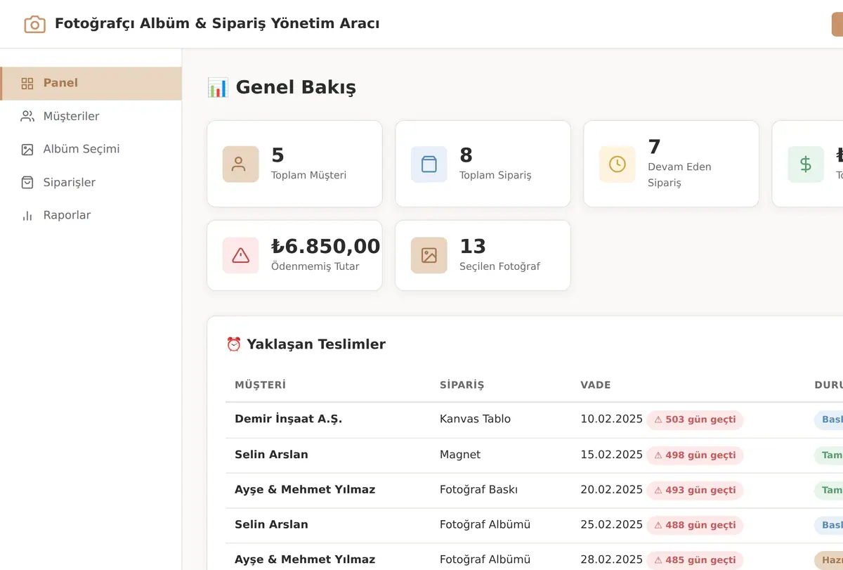Click the Genel Bakış heading

tap(296, 87)
